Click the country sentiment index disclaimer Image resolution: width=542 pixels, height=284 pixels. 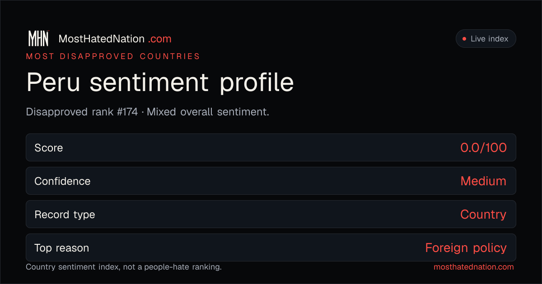(x=124, y=267)
